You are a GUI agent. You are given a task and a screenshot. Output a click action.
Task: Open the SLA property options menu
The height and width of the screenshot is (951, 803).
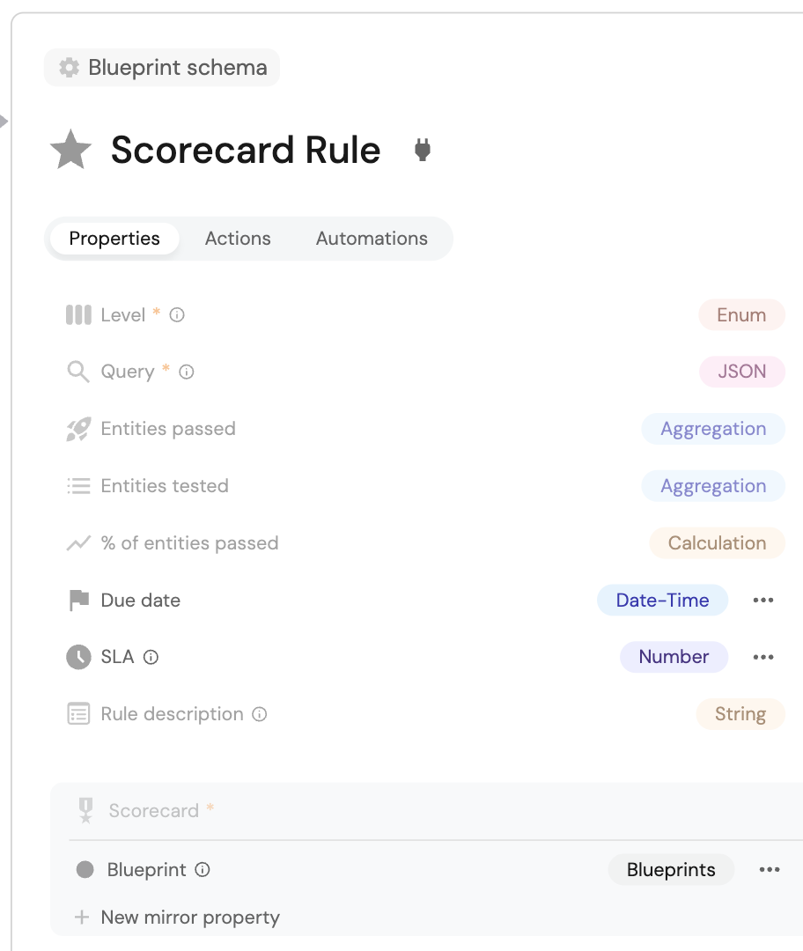pos(763,657)
